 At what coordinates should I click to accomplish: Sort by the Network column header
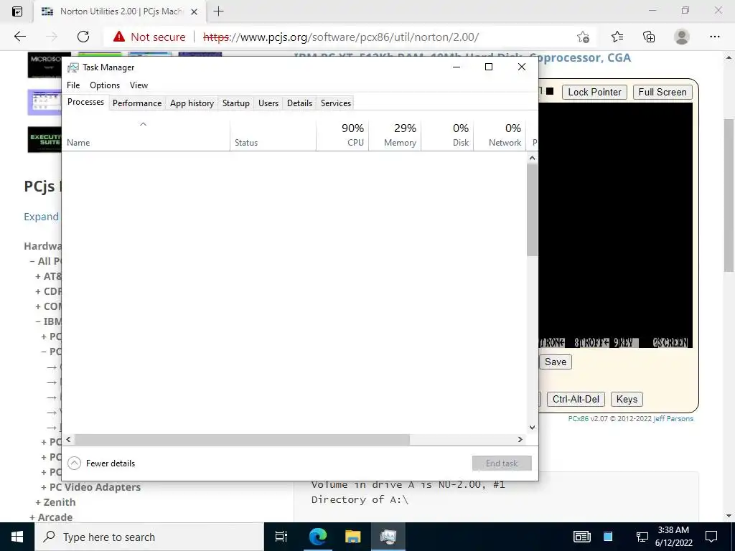pyautogui.click(x=500, y=135)
